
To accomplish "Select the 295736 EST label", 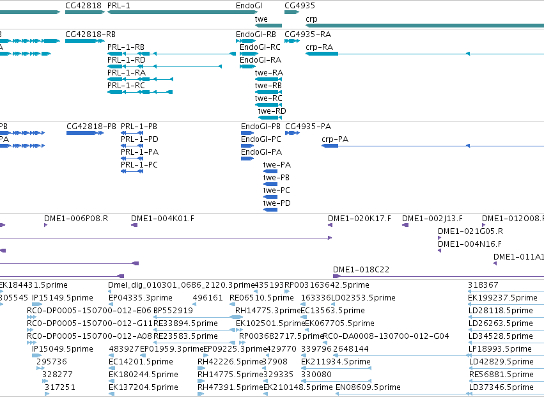I will (52, 362).
